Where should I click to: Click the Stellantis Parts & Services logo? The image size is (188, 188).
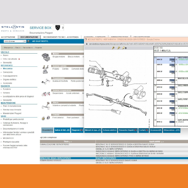13,28
